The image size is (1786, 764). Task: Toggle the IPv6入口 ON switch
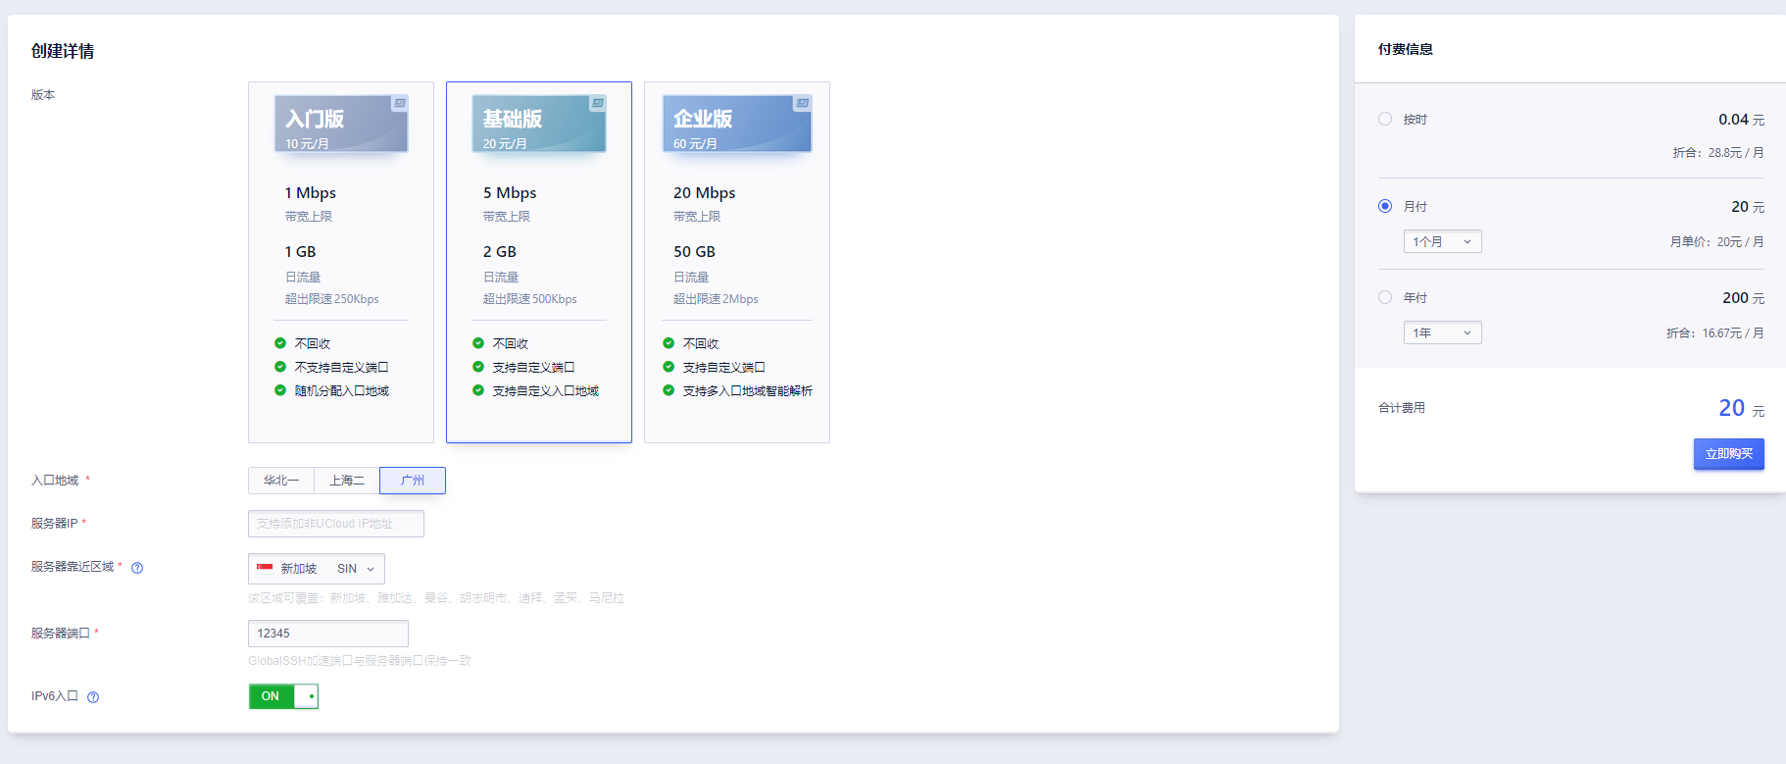(x=283, y=696)
